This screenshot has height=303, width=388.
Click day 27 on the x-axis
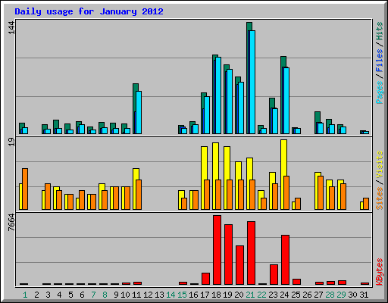click(318, 295)
